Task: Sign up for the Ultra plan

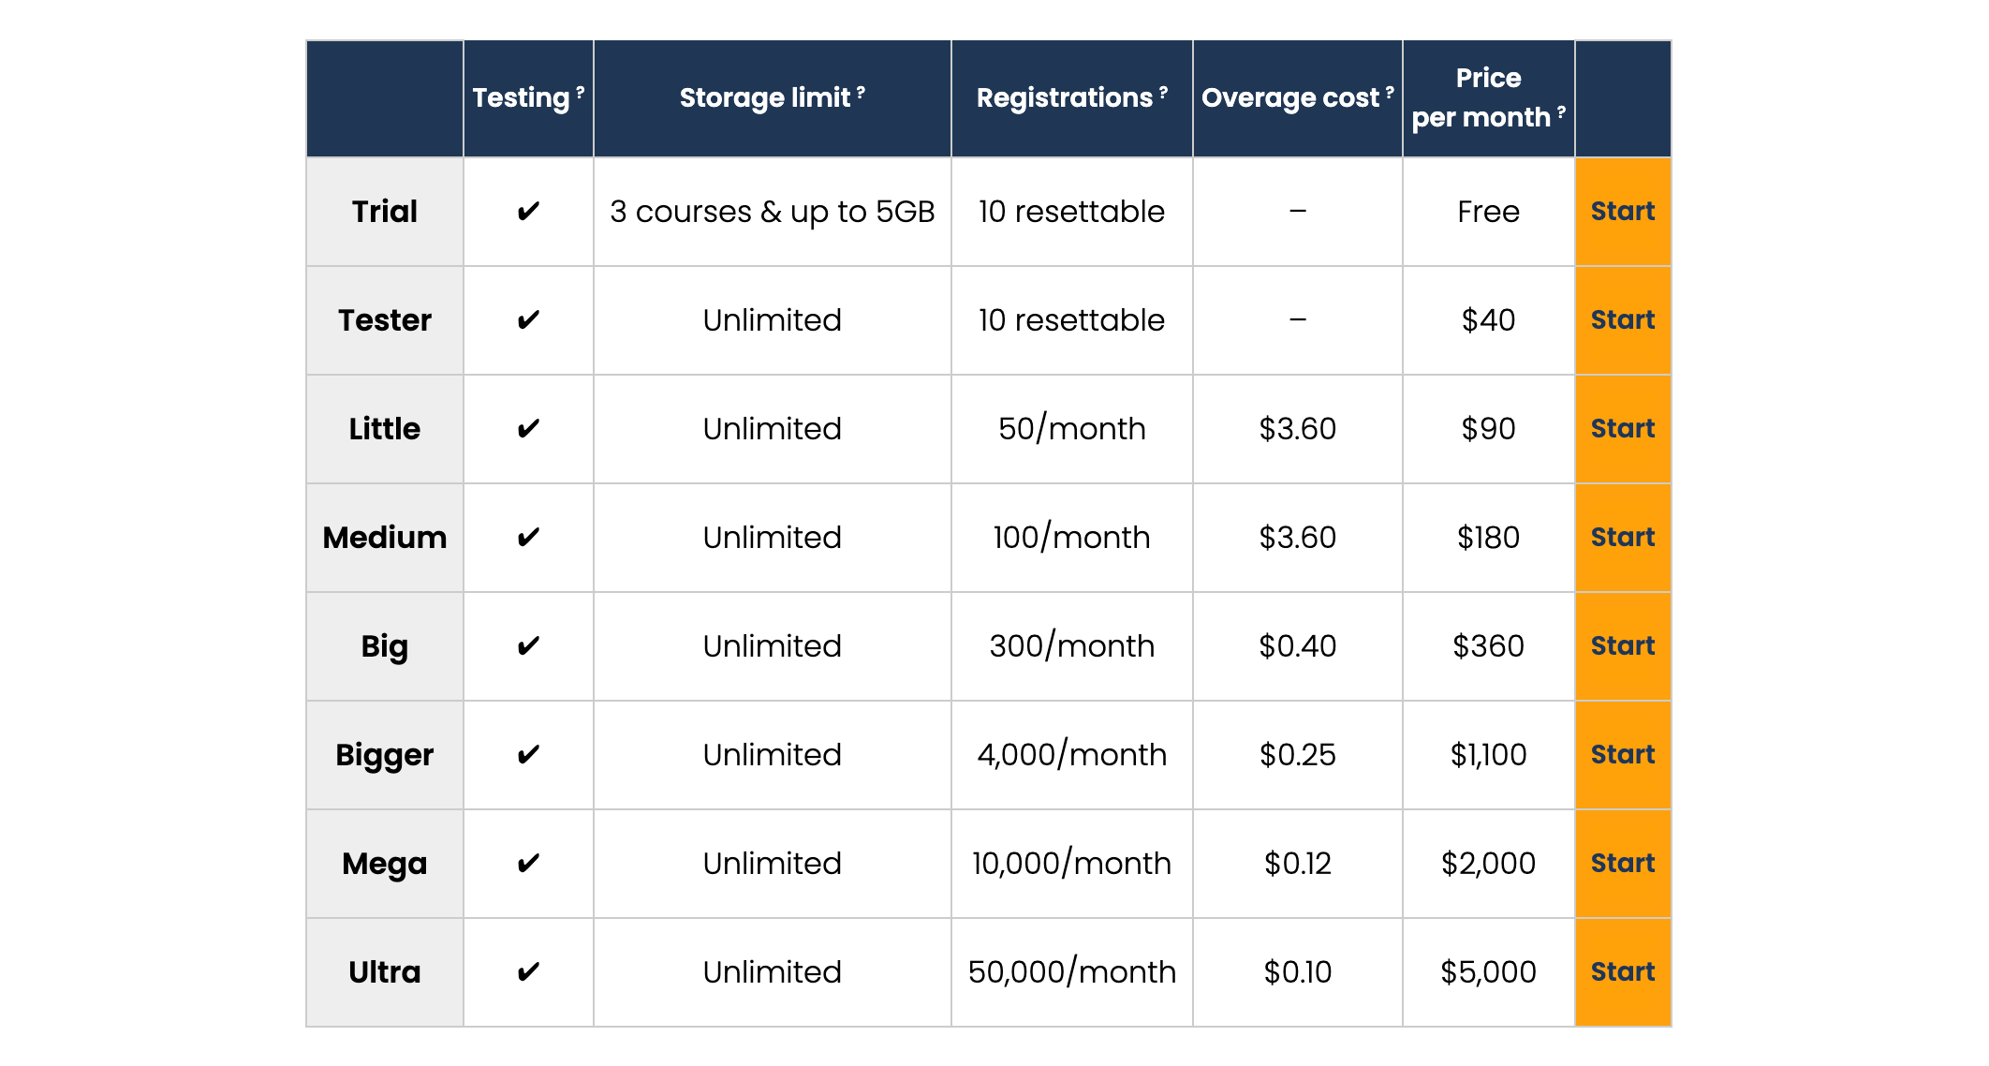Action: click(x=1623, y=972)
